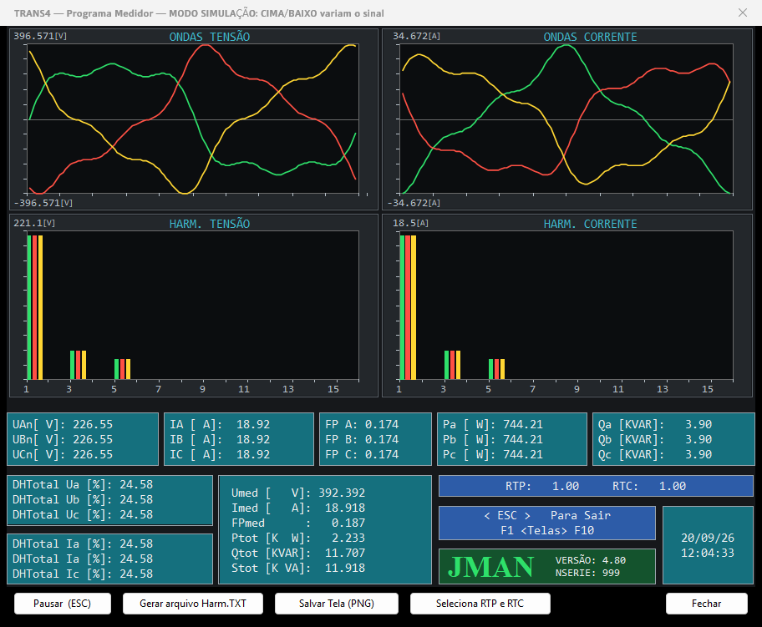Screen dimensions: 762x627
Task: Click the negative -34.672[A] scale label
Action: pyautogui.click(x=414, y=203)
